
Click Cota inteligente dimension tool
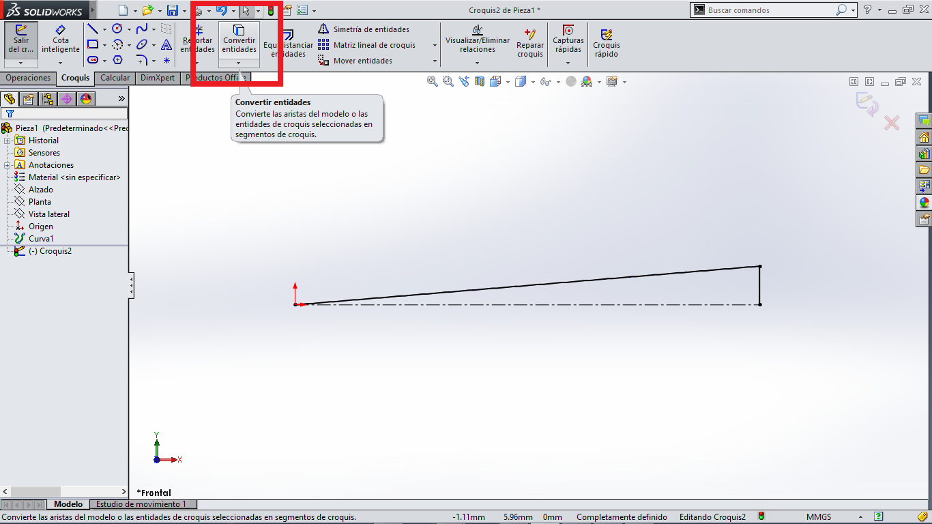pyautogui.click(x=61, y=39)
